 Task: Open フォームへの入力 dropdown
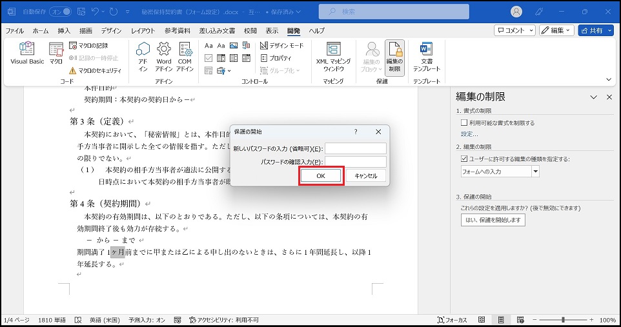(x=535, y=172)
